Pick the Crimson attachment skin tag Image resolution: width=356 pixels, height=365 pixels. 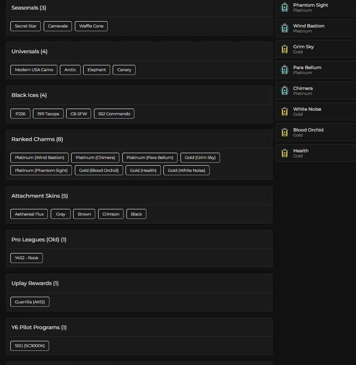point(111,214)
